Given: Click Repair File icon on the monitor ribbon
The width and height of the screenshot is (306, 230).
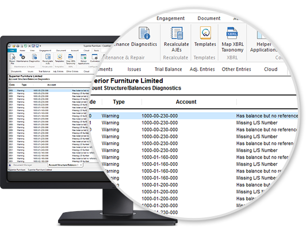Looking at the screenshot, I should 13,56.
